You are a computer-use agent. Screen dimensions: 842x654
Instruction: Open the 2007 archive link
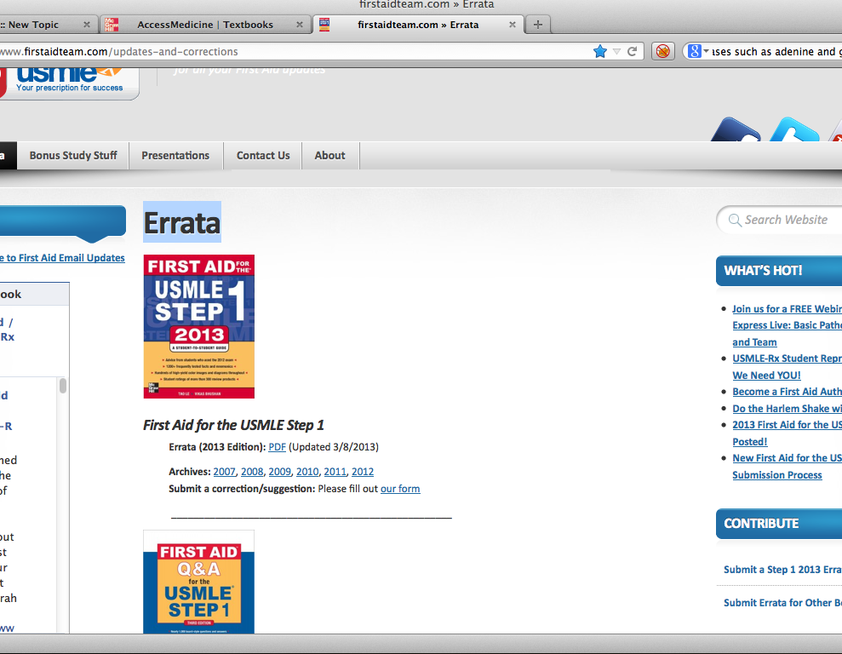pyautogui.click(x=225, y=472)
